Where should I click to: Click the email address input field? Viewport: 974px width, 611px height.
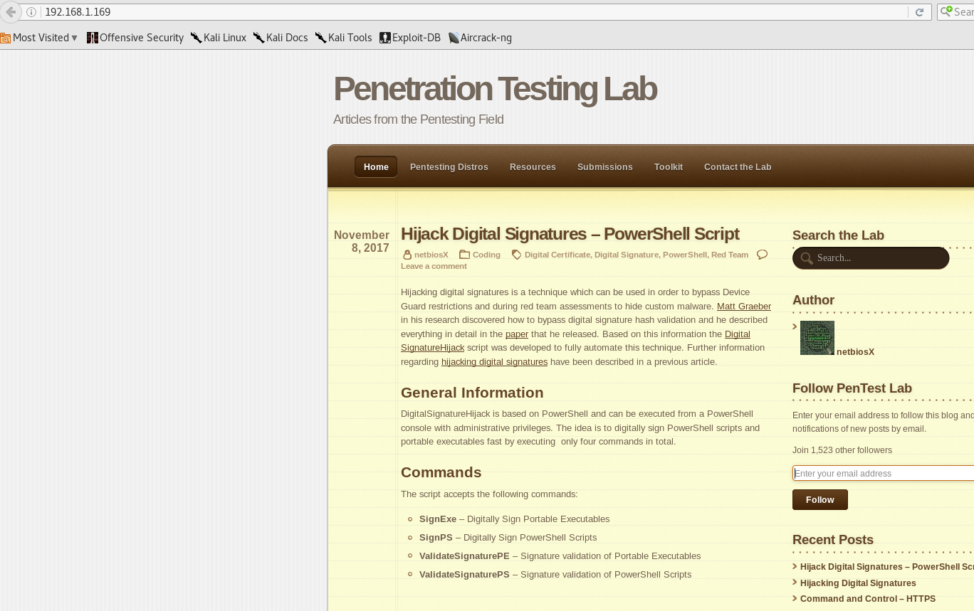pos(883,474)
